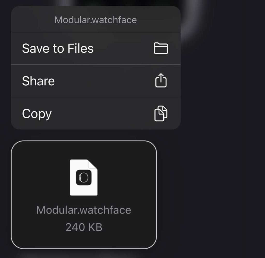
Task: Choose Save to Files from the menu
Action: click(96, 48)
